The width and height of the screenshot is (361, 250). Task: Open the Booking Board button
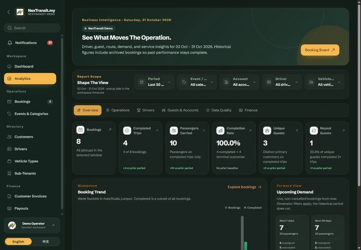tap(320, 50)
